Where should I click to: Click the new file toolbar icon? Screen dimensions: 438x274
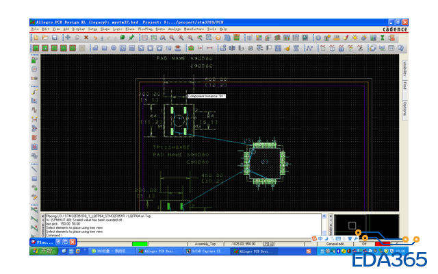tap(36, 38)
